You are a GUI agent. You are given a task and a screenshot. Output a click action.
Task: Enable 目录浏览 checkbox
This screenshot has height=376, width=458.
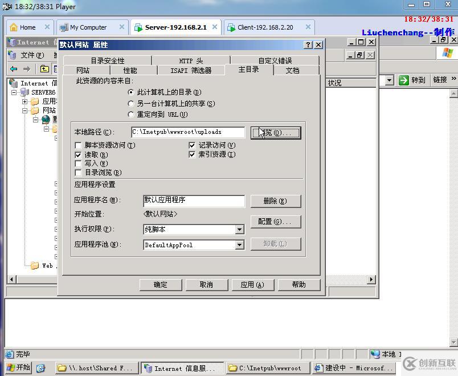tap(78, 173)
